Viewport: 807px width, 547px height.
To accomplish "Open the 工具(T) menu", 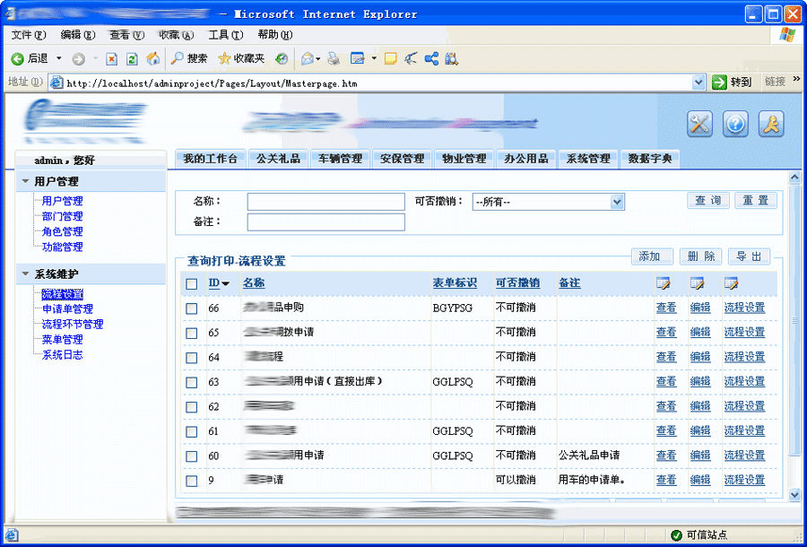I will coord(225,35).
